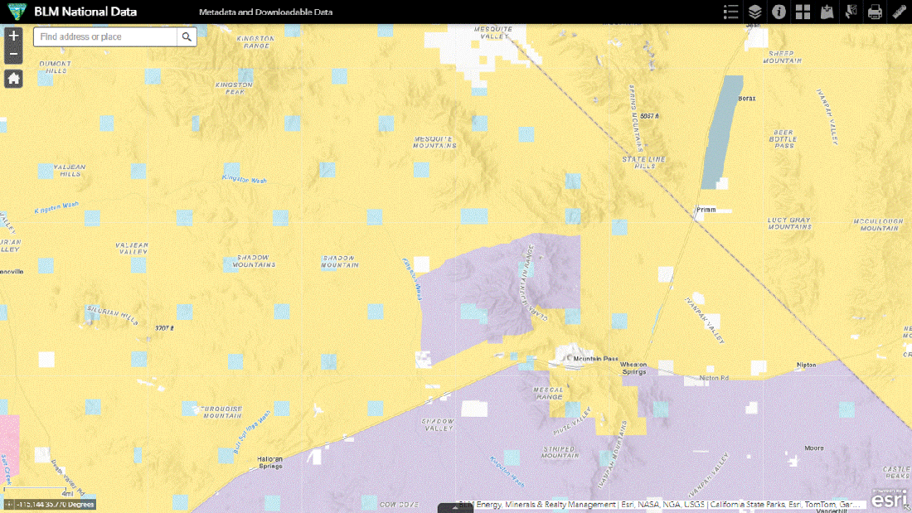
Task: Click the coordinates readout in Degrees
Action: [x=55, y=504]
